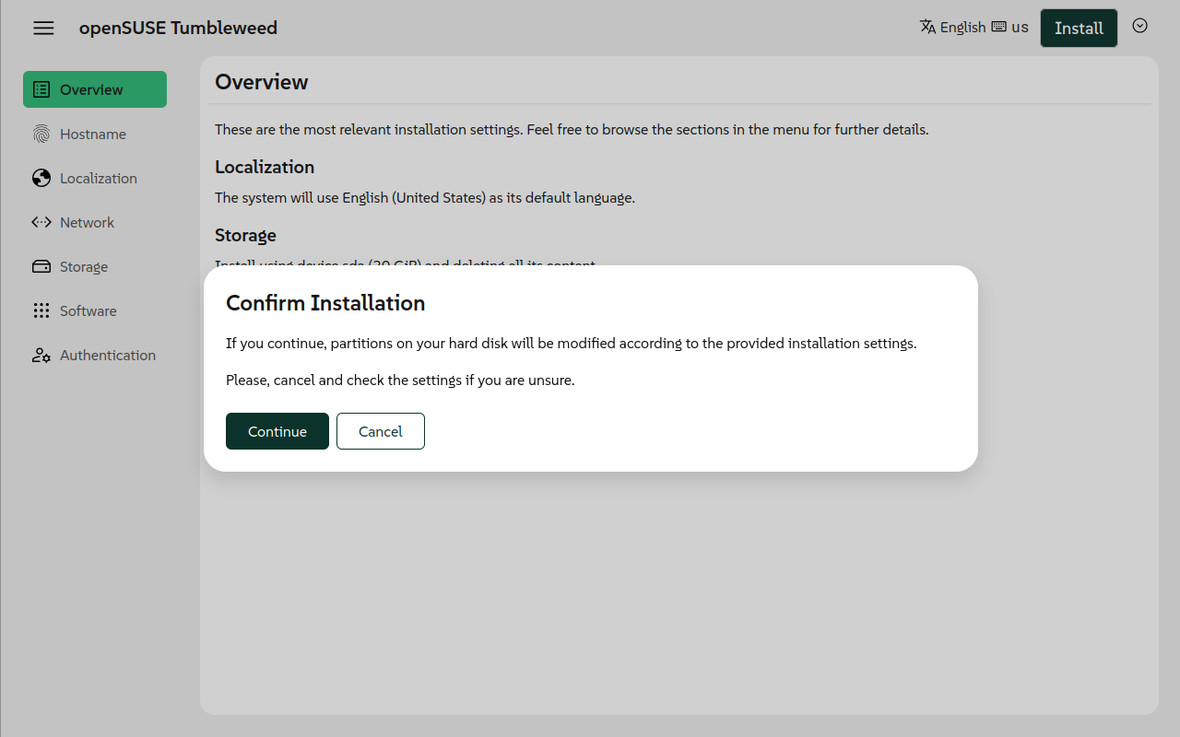Click the Overview page heading
Image resolution: width=1180 pixels, height=737 pixels.
coord(262,82)
